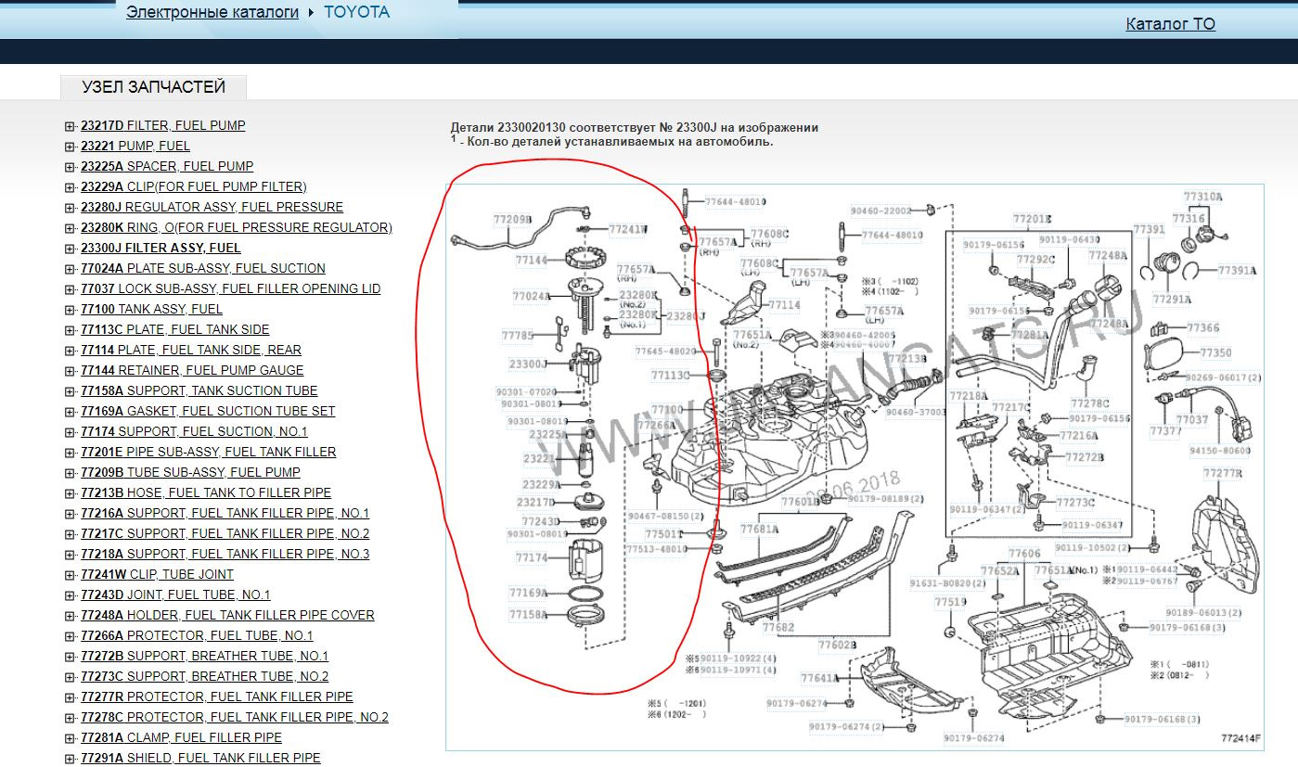The image size is (1298, 767).
Task: Open 77281A CLAMP, FUEL FILLER PIPE link
Action: (182, 737)
